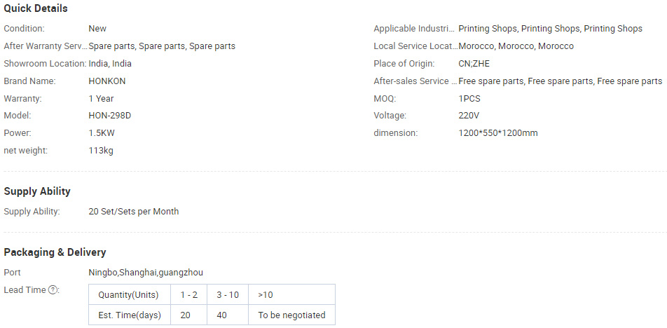
Task: Click the Est. Time(days) row header
Action: pos(130,315)
